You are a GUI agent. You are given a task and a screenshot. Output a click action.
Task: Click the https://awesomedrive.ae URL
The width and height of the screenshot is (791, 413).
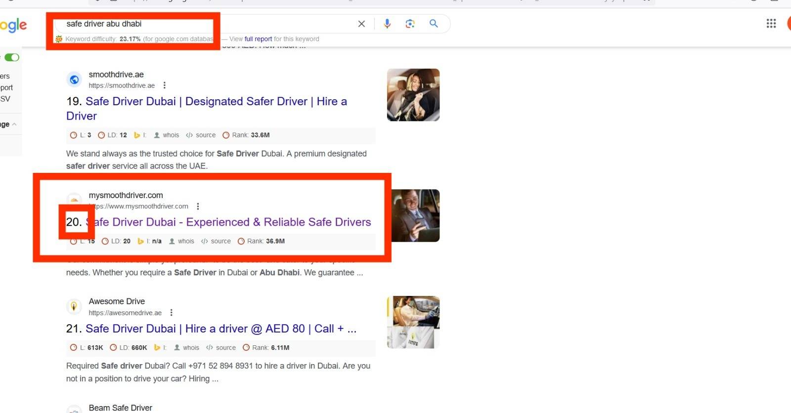(x=125, y=313)
